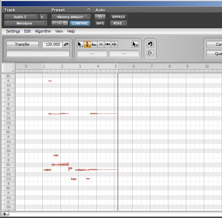Click the add/remove selection arrow tool
Screen dimensions: 222x218
coord(135,44)
